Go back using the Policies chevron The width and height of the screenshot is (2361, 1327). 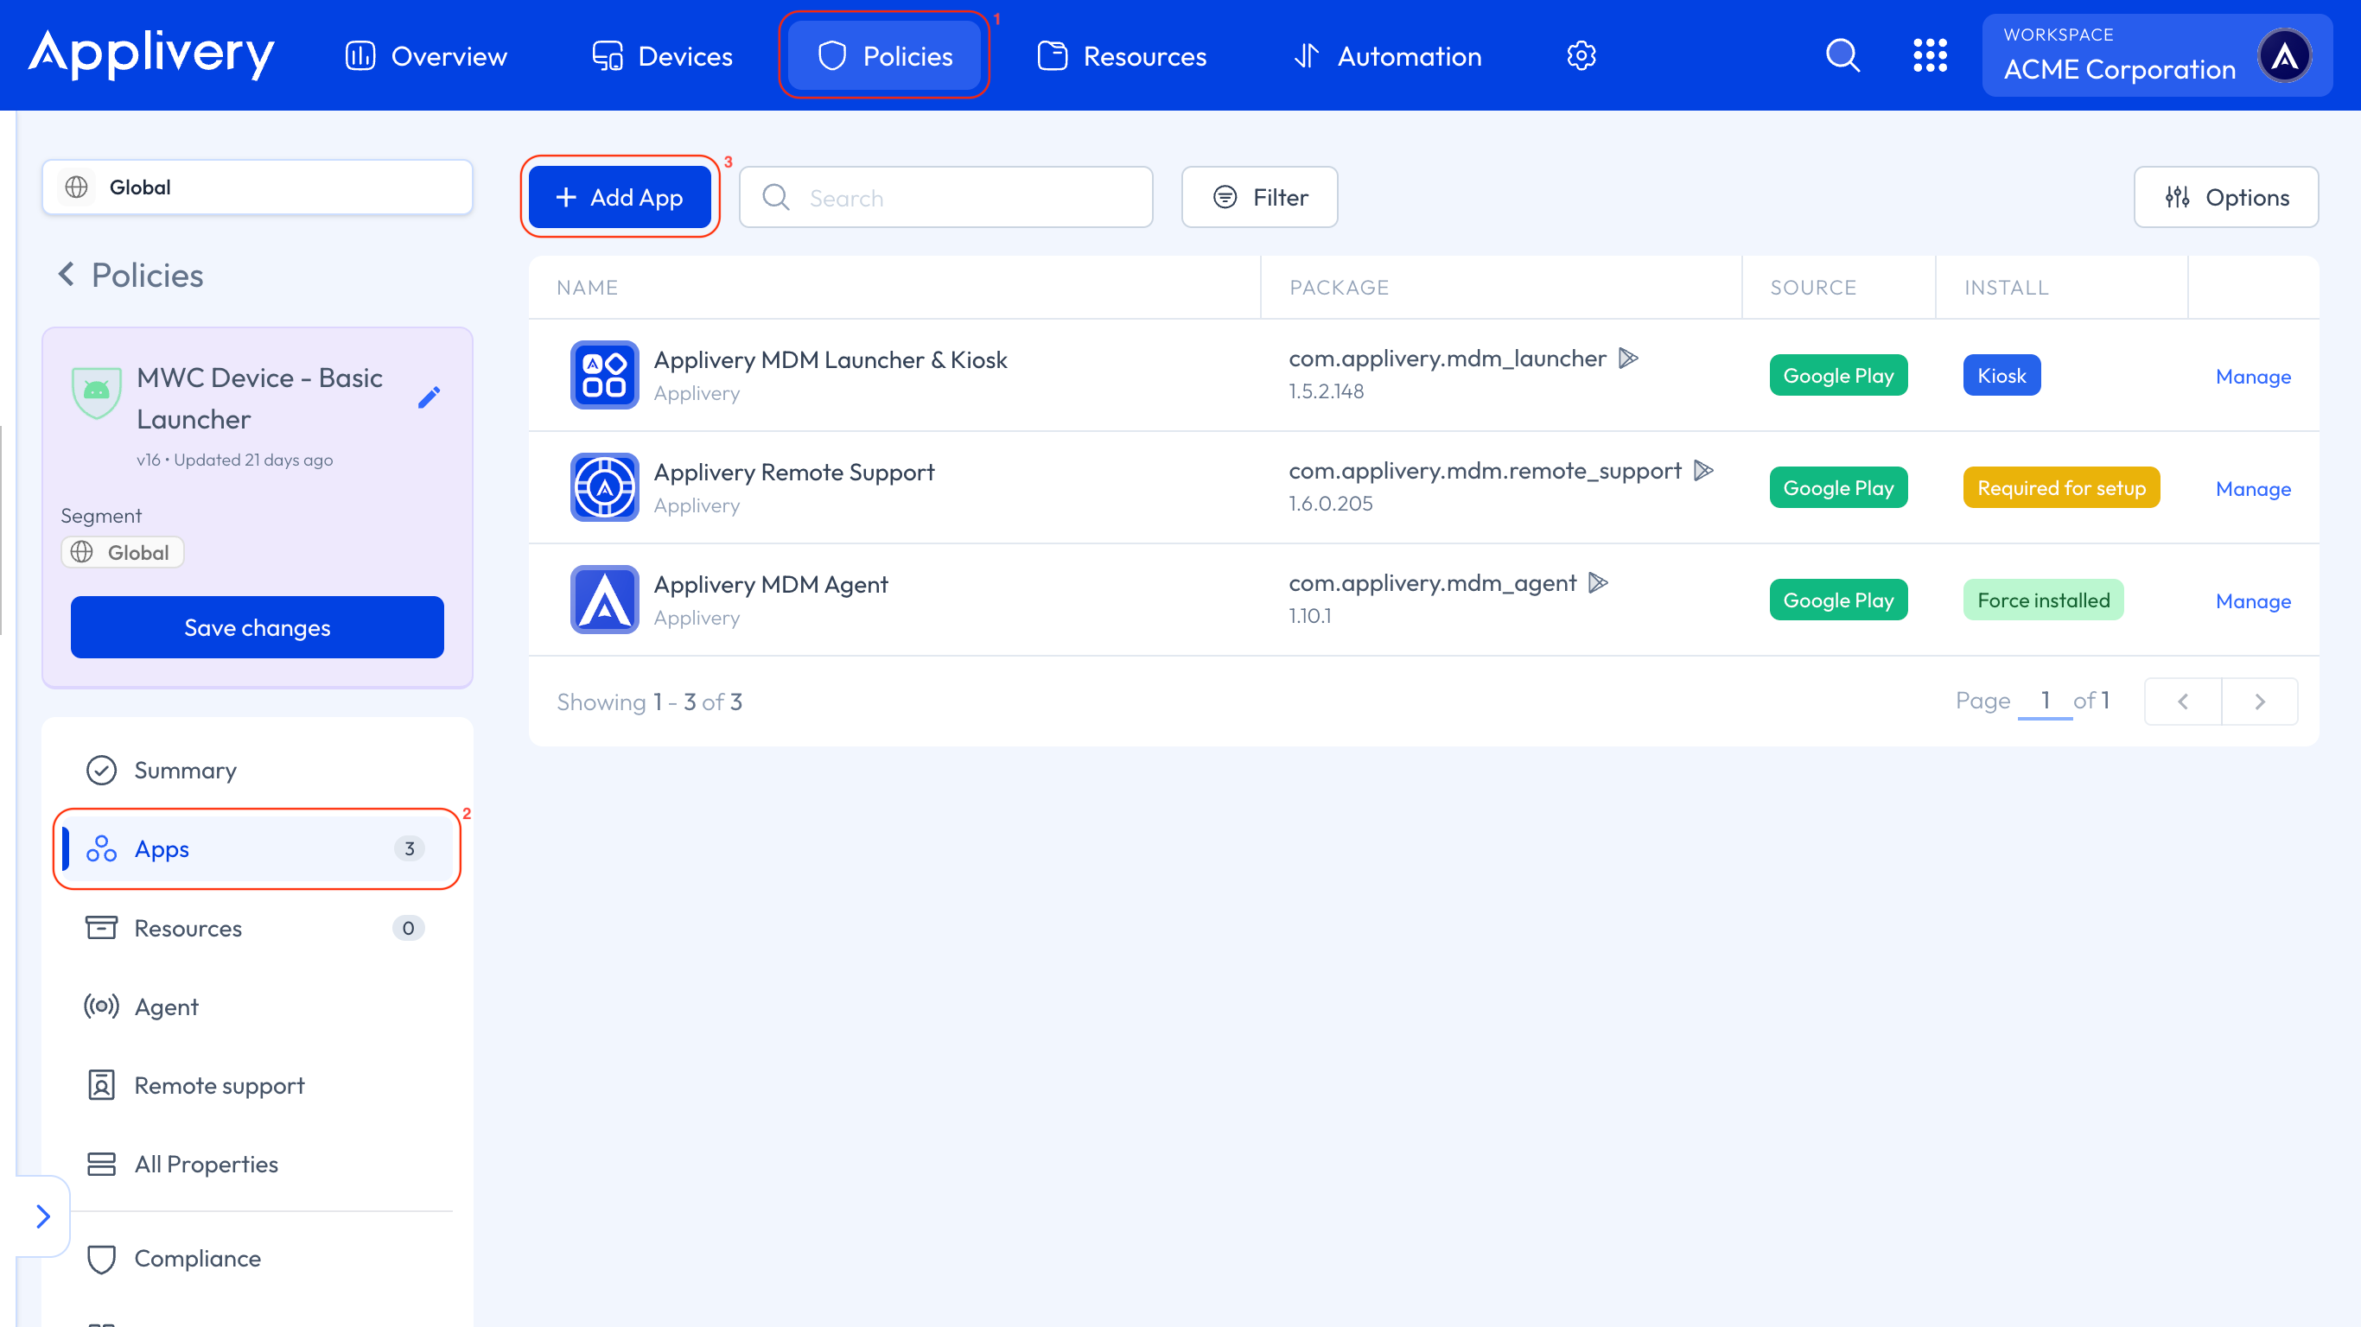point(66,275)
